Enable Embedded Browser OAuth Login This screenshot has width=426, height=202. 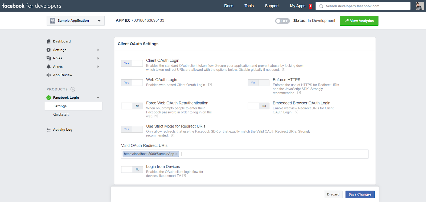[x=259, y=106]
